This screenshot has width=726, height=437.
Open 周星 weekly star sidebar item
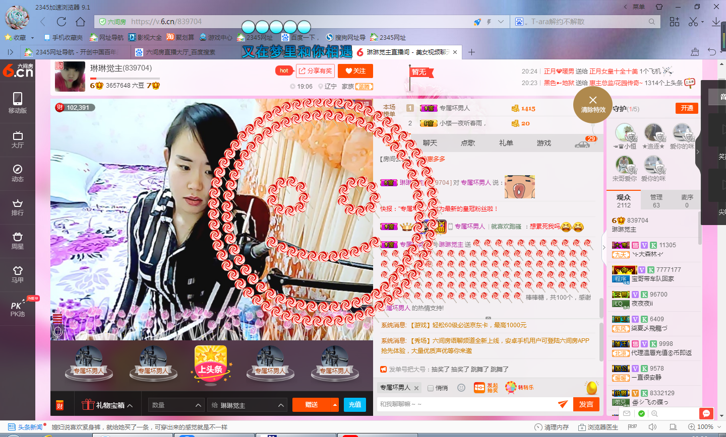tap(18, 241)
